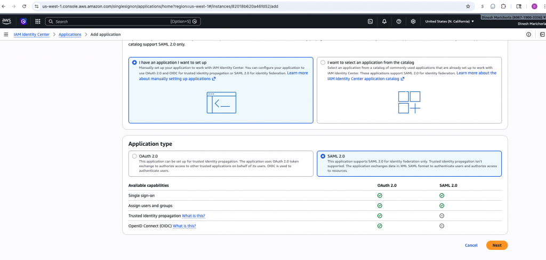Bookmark this page with the star icon
Image resolution: width=546 pixels, height=260 pixels.
(468, 6)
